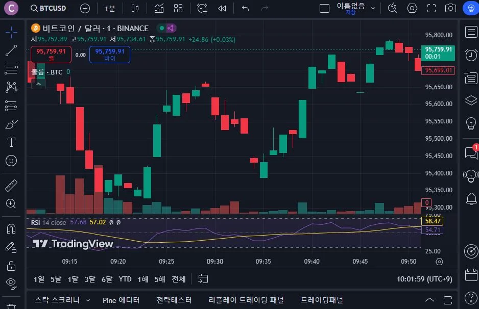Click the 이름없음 layout name

[350, 6]
